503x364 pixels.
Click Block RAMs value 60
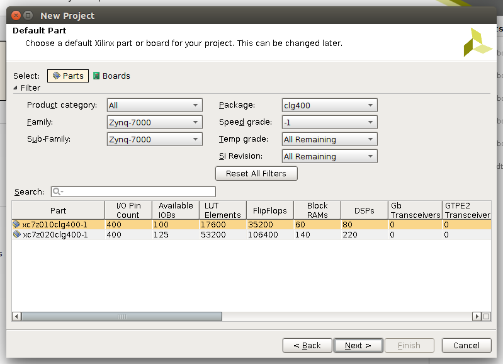pyautogui.click(x=300, y=224)
